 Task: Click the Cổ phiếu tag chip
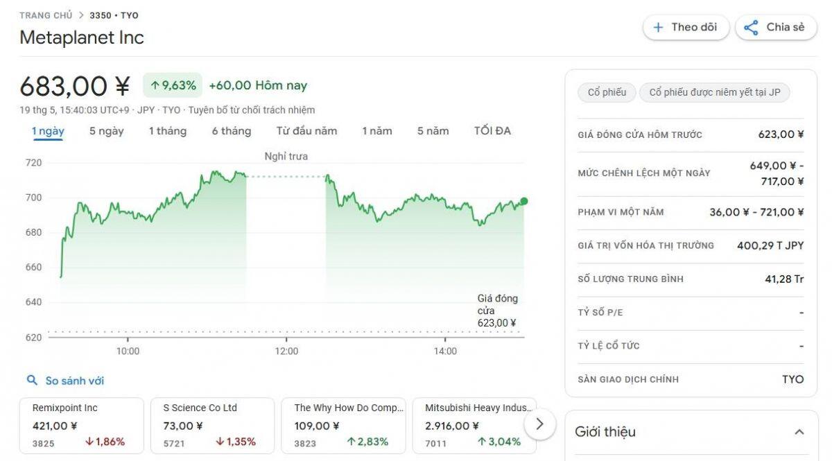(x=607, y=92)
